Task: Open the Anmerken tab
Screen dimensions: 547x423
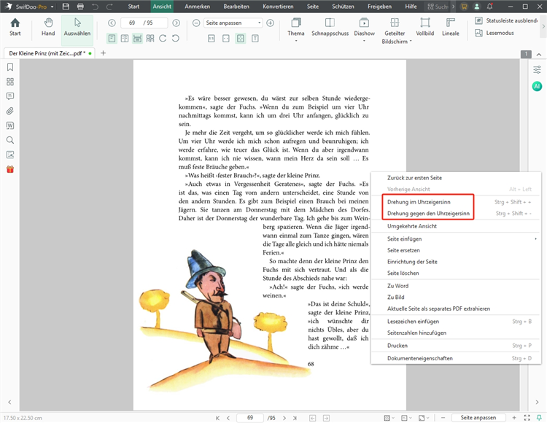Action: coord(198,7)
